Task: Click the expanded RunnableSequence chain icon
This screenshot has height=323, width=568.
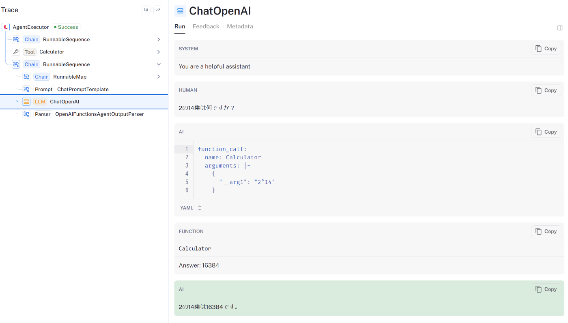Action: (x=16, y=64)
